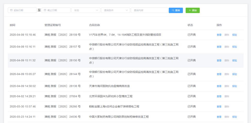Screen dimensions: 251x123
Task: Click certificate number 津税 跨报〔2020〕26266 号
Action: (x=62, y=106)
